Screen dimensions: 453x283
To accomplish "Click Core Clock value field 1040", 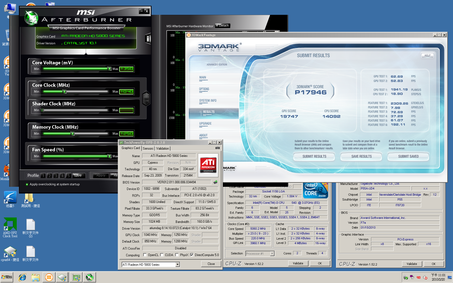I will tap(126, 92).
